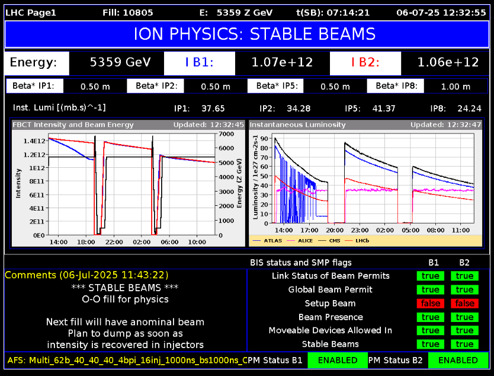Click the PM Status B2 ENABLED box
Image resolution: width=494 pixels, height=376 pixels.
point(458,360)
